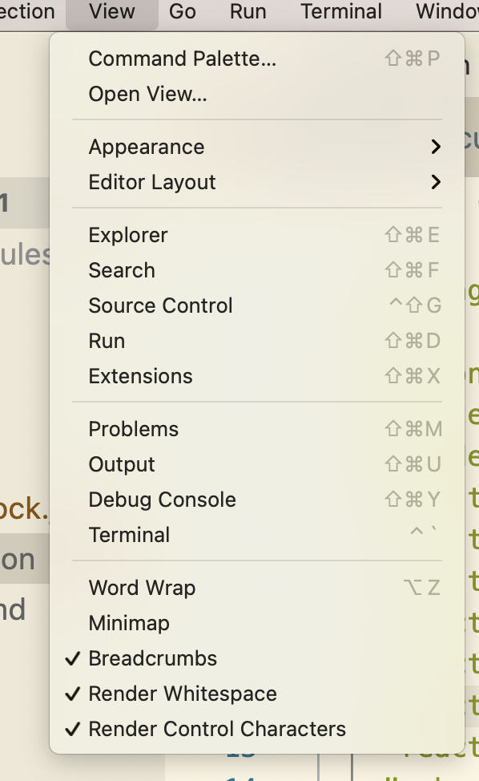479x781 pixels.
Task: Show the Output panel
Action: click(x=257, y=465)
